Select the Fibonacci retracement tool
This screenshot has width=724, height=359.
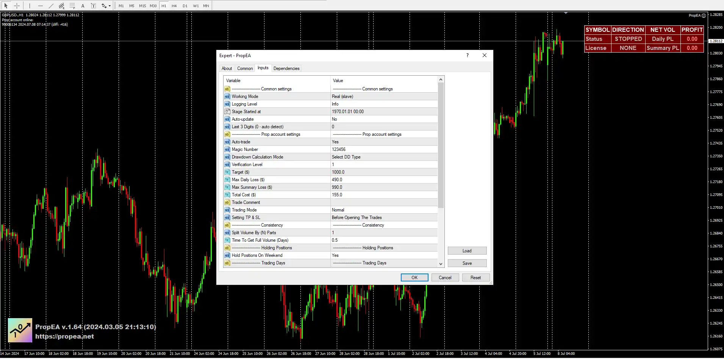click(x=72, y=6)
